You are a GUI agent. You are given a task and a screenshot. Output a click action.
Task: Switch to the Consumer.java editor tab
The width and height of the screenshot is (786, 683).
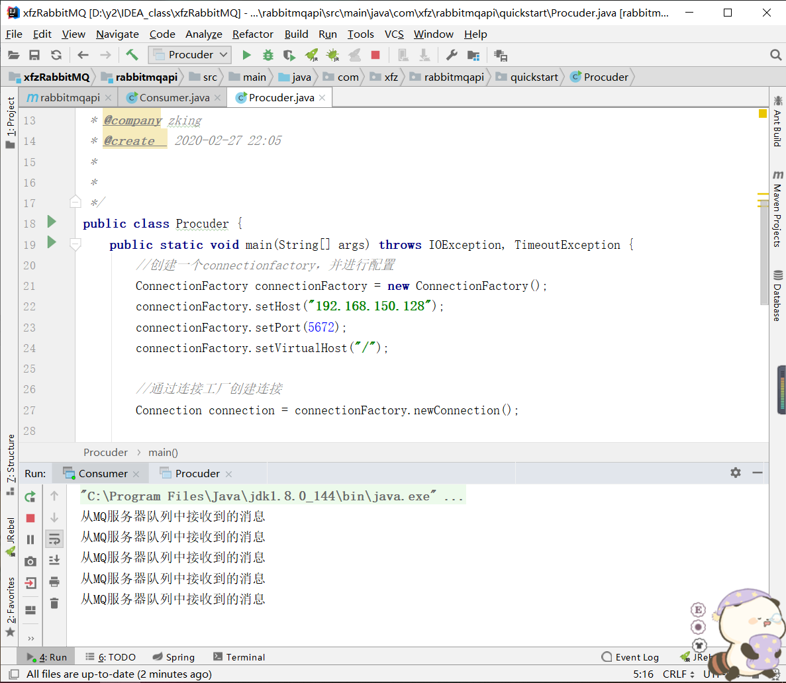tap(174, 98)
